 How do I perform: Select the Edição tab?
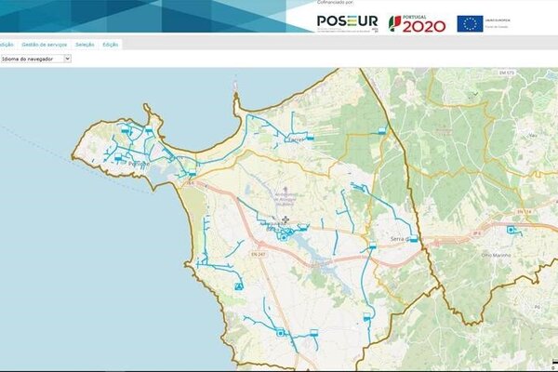click(111, 44)
